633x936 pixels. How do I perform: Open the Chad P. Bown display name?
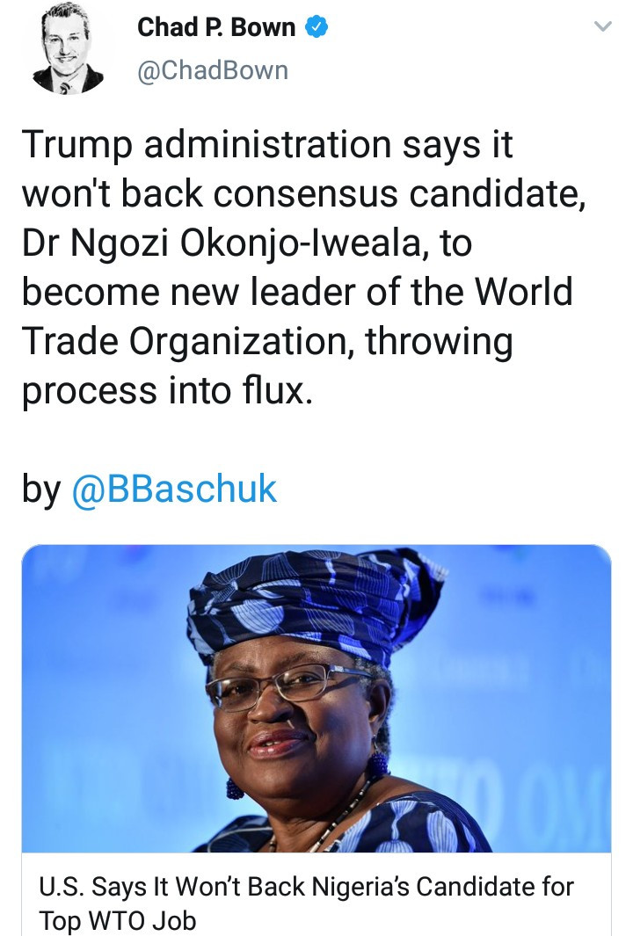click(216, 28)
